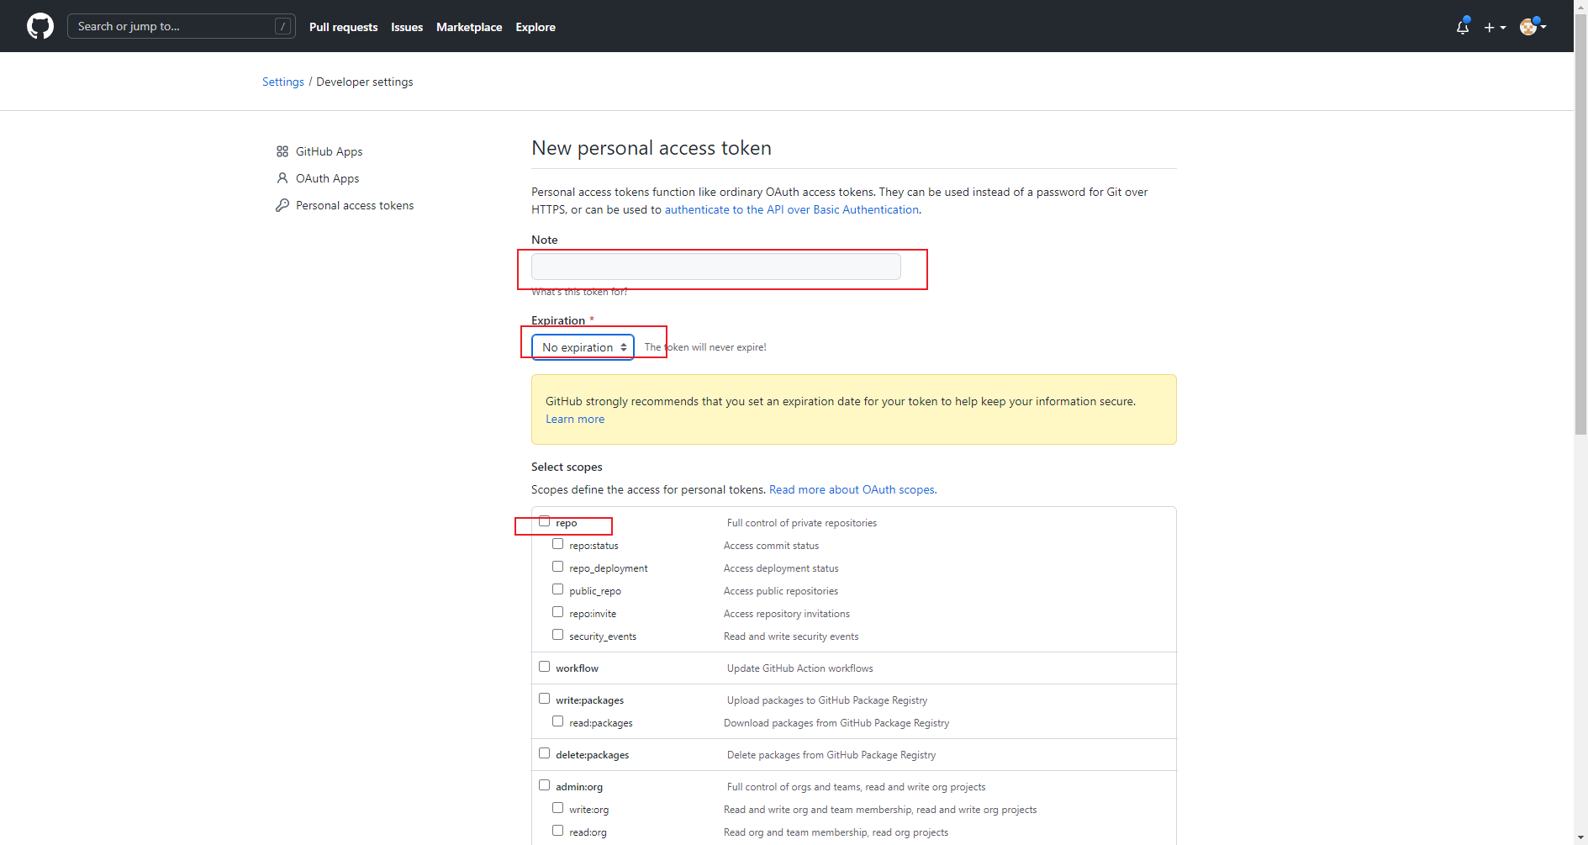Check the workflow scope checkbox

[545, 667]
